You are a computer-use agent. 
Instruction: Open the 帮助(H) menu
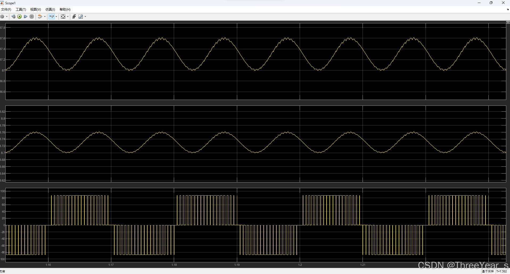65,10
